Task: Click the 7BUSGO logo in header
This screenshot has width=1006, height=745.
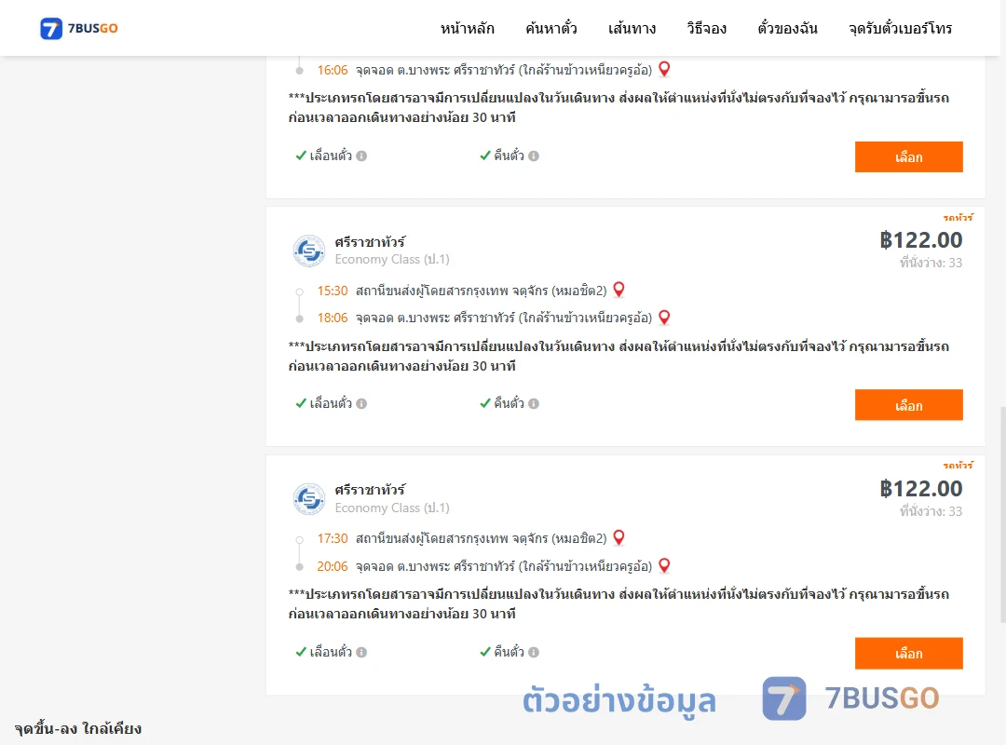Action: coord(79,28)
